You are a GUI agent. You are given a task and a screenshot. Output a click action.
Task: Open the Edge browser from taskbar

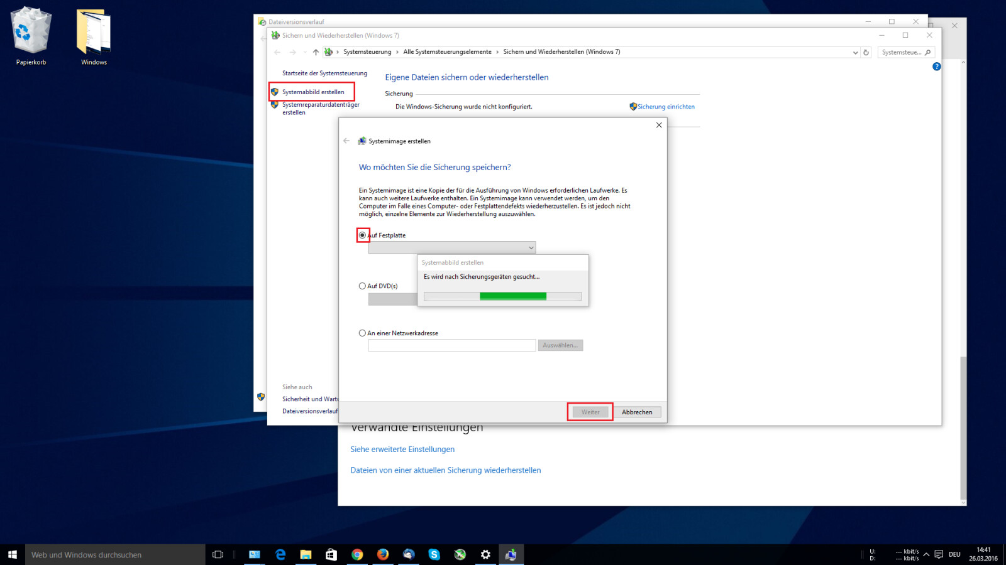tap(280, 554)
